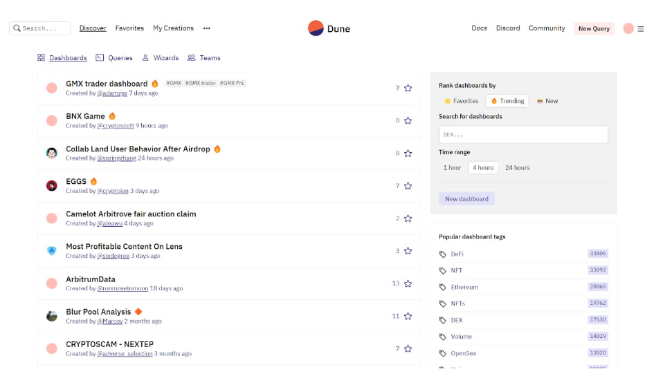
Task: Rank dashboards by Favorites
Action: (x=461, y=101)
